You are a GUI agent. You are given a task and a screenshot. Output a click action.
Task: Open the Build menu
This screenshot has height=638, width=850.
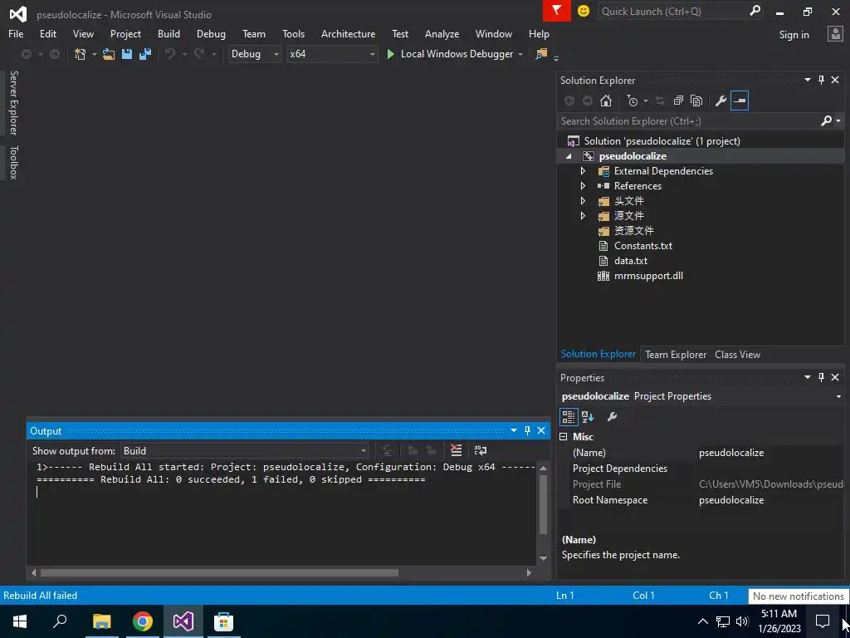[x=169, y=33]
